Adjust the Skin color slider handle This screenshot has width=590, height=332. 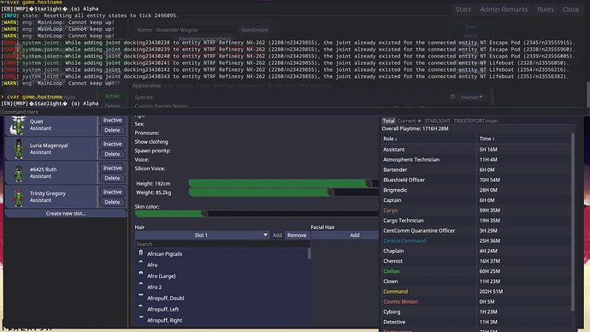(204, 214)
